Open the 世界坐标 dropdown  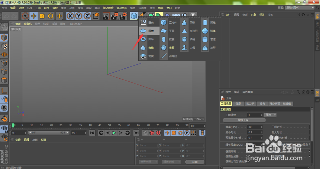tap(148, 162)
